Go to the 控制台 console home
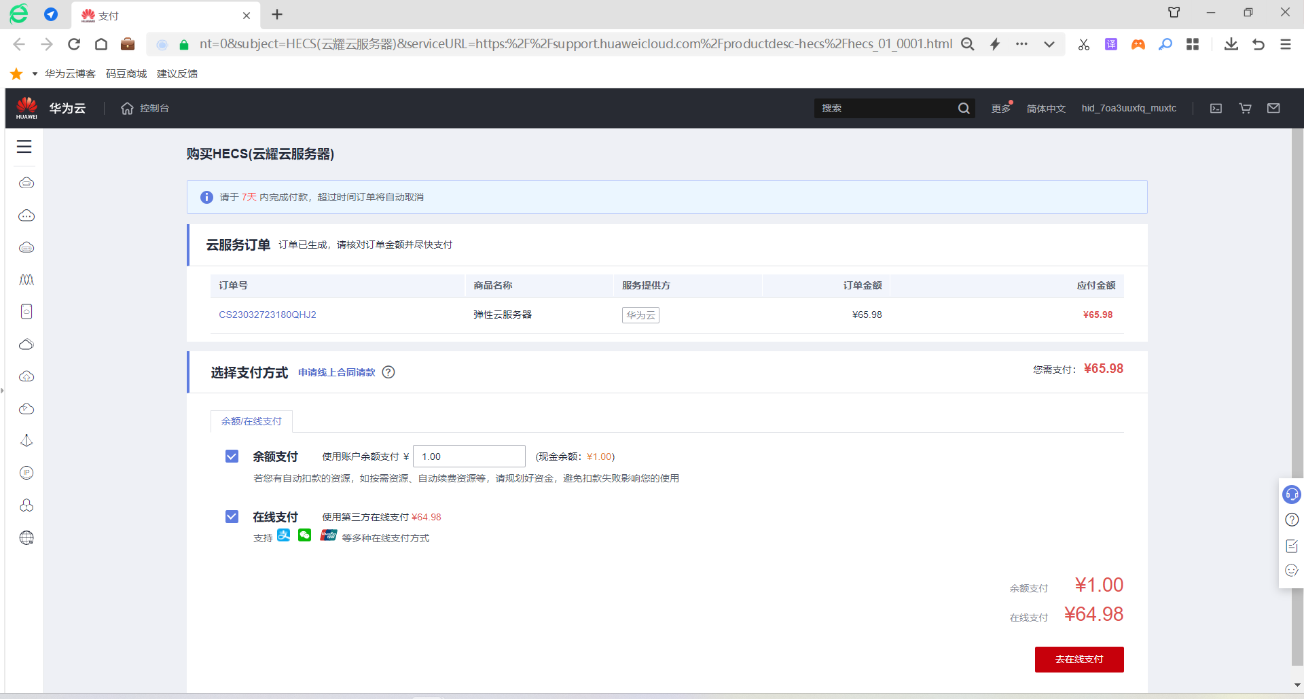Viewport: 1304px width, 699px height. pos(145,108)
